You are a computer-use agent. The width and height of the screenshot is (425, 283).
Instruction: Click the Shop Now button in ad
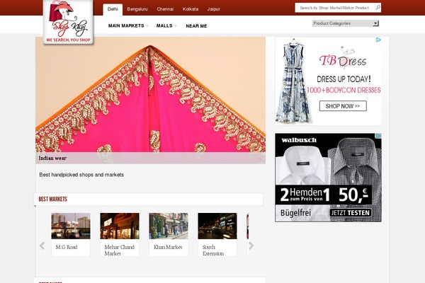341,106
